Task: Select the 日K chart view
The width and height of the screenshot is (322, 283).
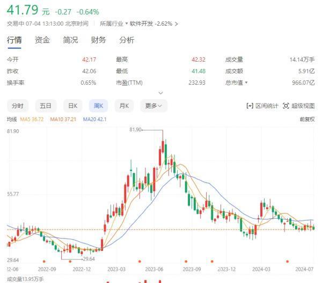Action: [72, 106]
